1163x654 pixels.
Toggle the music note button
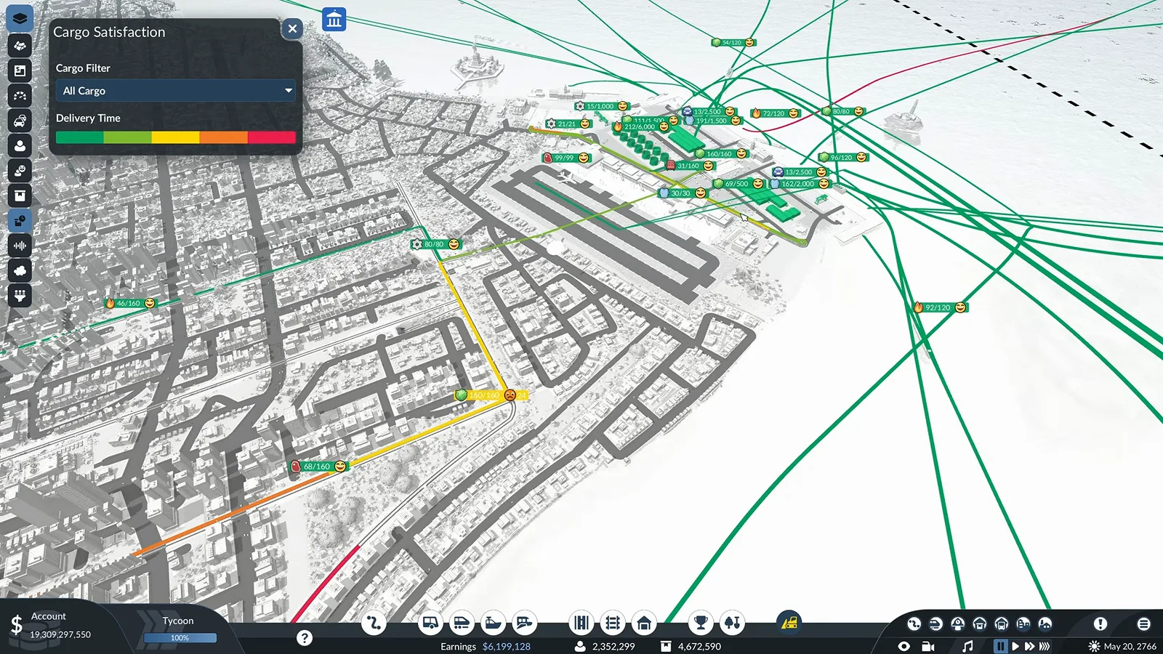(x=967, y=646)
